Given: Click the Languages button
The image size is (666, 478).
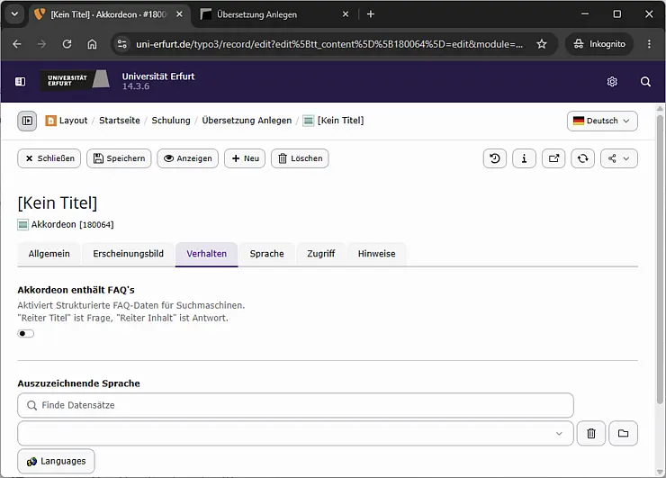Looking at the screenshot, I should point(56,462).
